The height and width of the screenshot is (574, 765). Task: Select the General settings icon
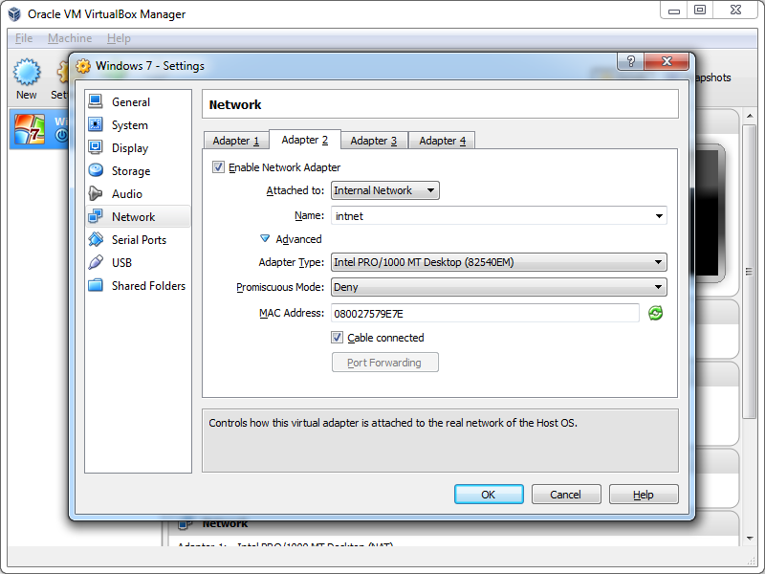(96, 102)
